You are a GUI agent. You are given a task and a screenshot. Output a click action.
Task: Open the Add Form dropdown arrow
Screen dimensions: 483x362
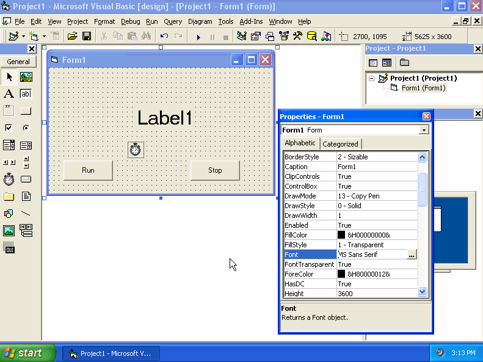point(44,37)
